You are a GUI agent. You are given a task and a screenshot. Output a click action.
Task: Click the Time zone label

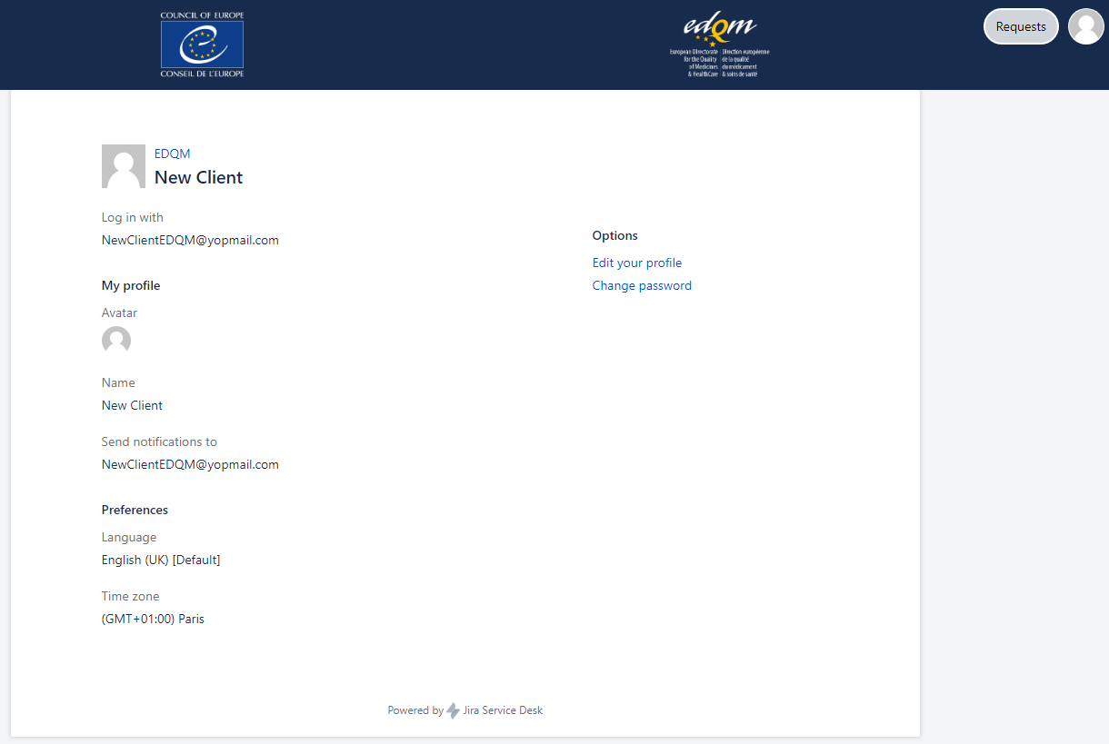pyautogui.click(x=130, y=596)
